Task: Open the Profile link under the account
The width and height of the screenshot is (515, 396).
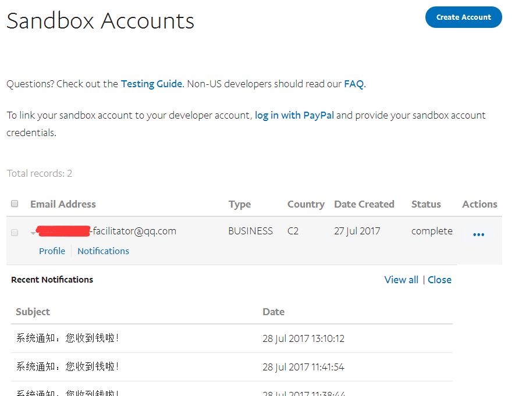Action: click(x=52, y=251)
